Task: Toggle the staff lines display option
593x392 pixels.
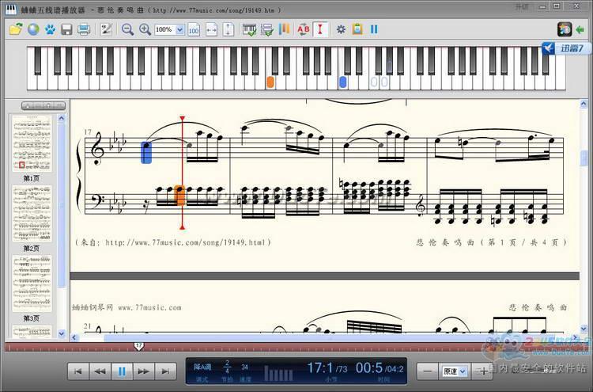Action: (267, 29)
